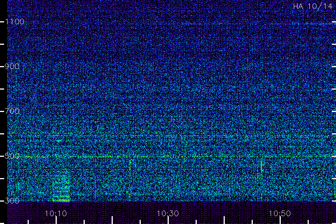Click the 300 frequency axis label
The width and height of the screenshot is (336, 224).
12,200
